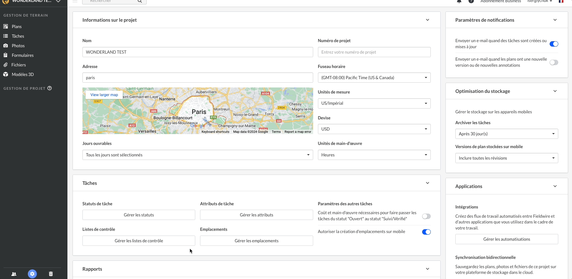Click the Gestion de projet help icon
The height and width of the screenshot is (279, 572).
[50, 88]
